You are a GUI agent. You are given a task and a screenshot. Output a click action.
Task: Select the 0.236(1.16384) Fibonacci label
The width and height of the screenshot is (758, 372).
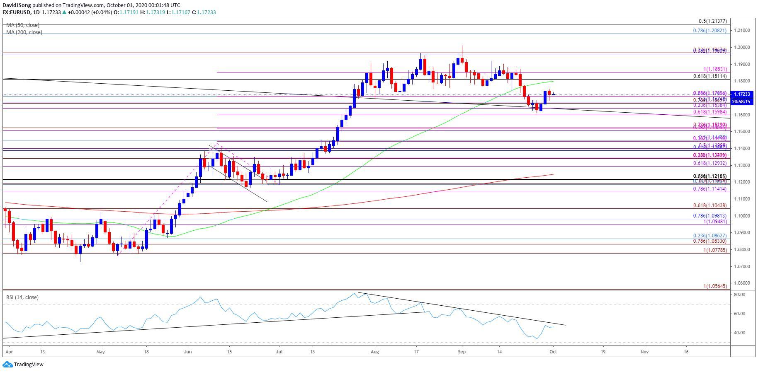710,105
